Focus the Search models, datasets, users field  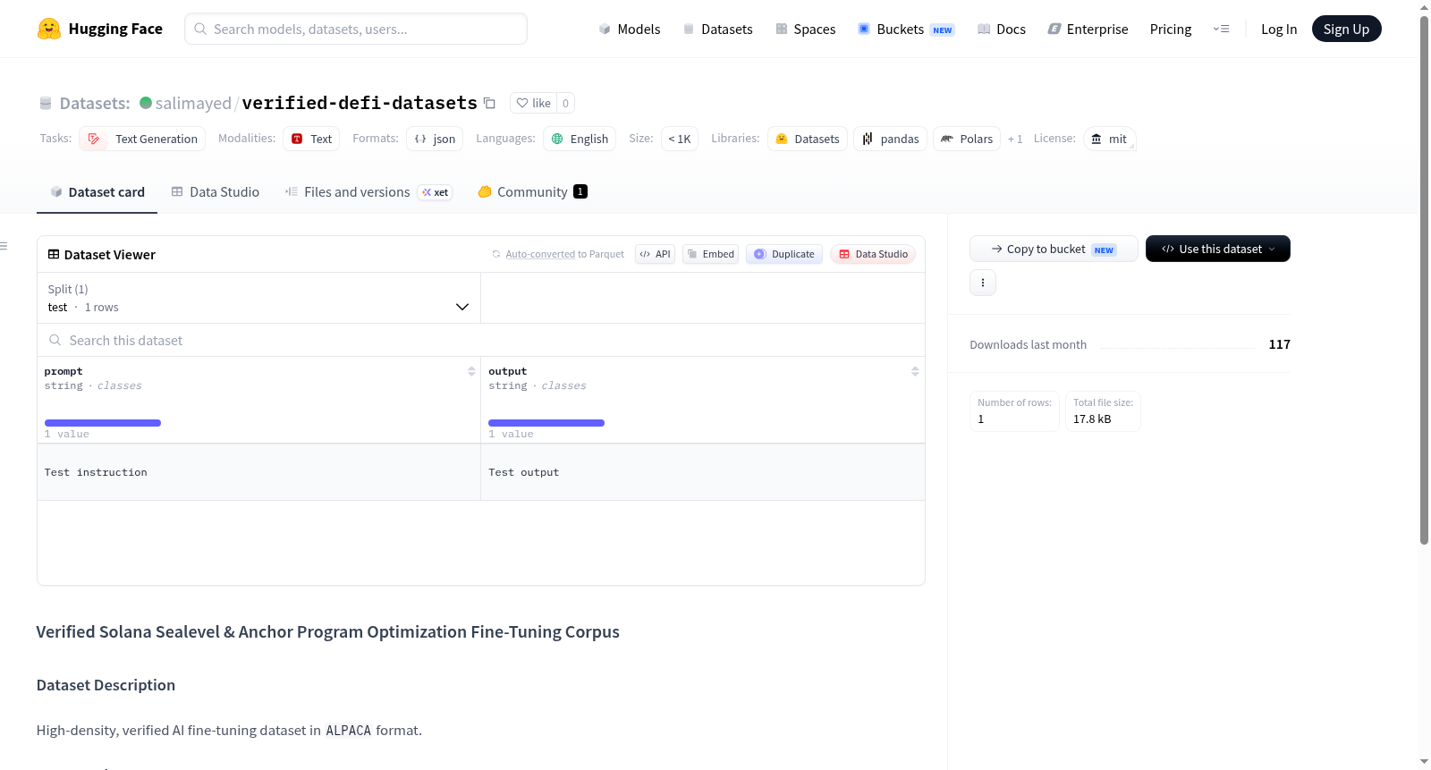356,29
